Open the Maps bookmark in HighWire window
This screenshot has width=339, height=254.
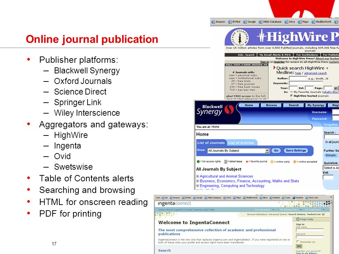pos(303,22)
